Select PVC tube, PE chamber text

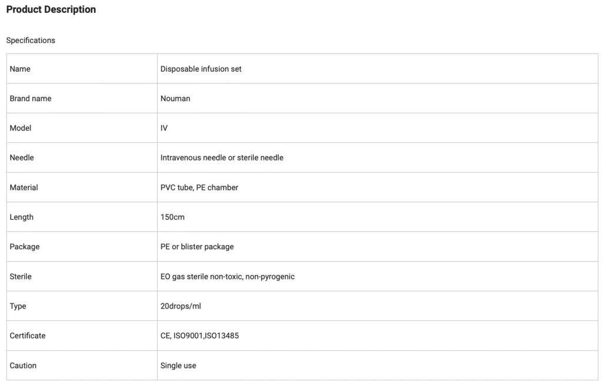[x=199, y=188]
